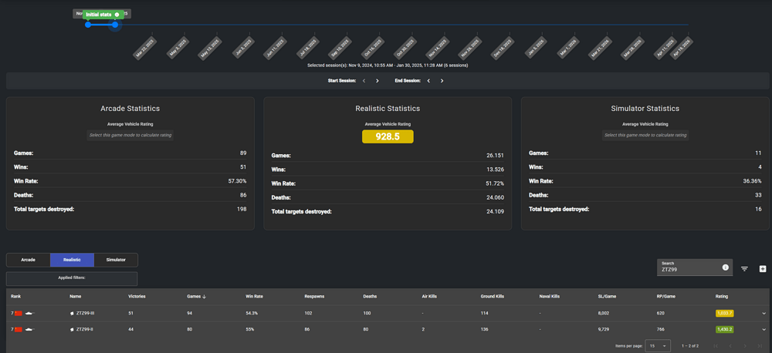Switch to the Simulator tab

point(116,260)
